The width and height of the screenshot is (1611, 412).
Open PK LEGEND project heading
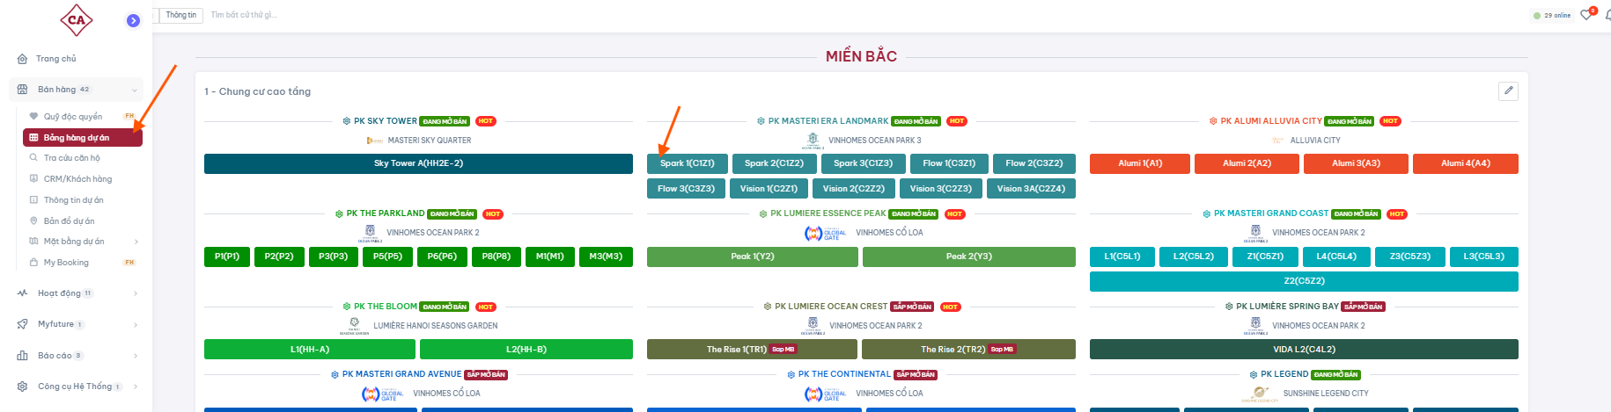coord(1284,374)
